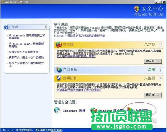Open link Windows 中帮助保护我的计算机的最新功能

click(x=79, y=36)
